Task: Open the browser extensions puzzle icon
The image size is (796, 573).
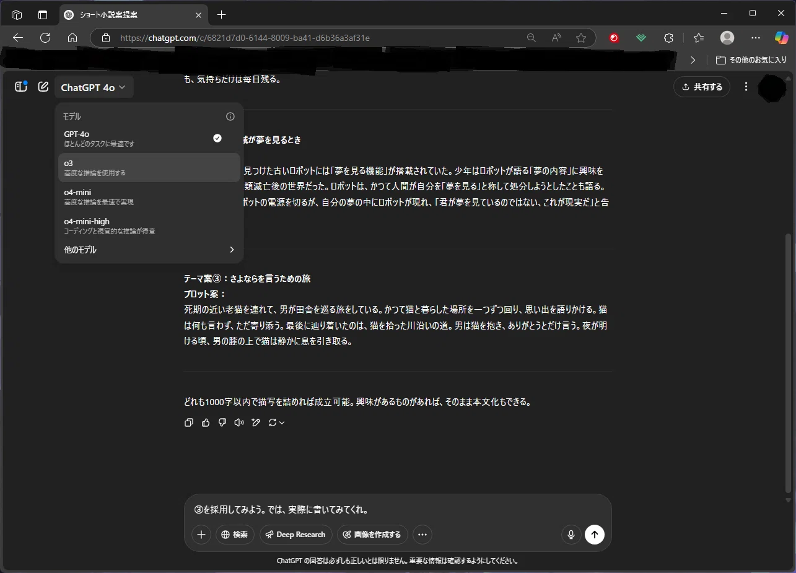Action: coord(668,38)
